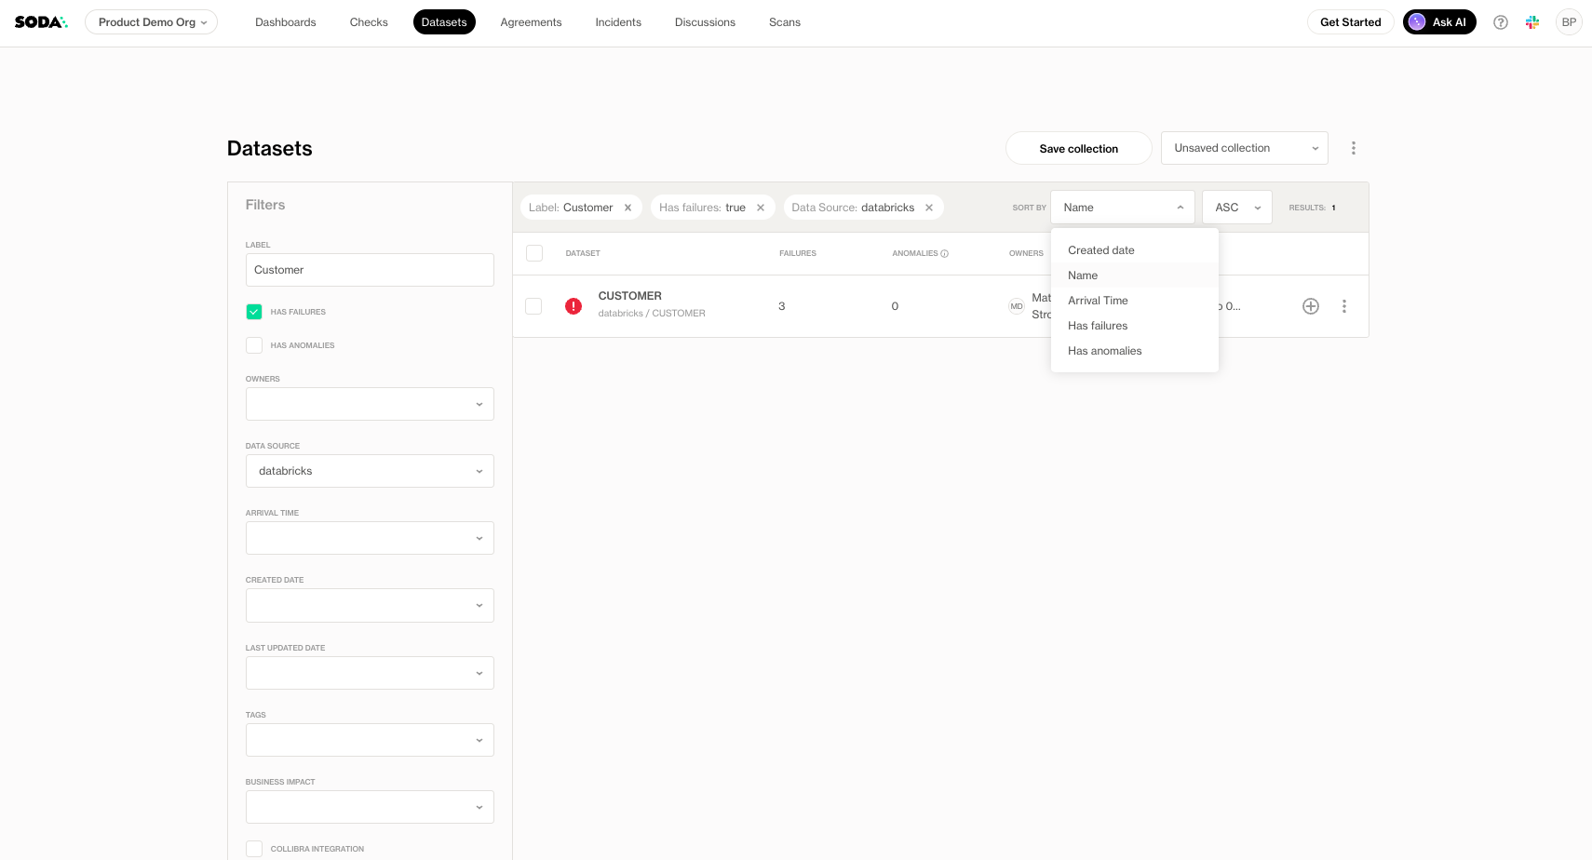The height and width of the screenshot is (860, 1592).
Task: Switch to the Checks tab
Action: 369,22
